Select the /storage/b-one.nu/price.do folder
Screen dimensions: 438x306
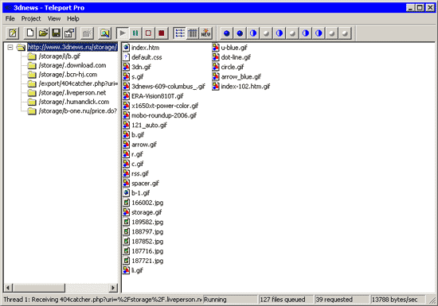[78, 111]
